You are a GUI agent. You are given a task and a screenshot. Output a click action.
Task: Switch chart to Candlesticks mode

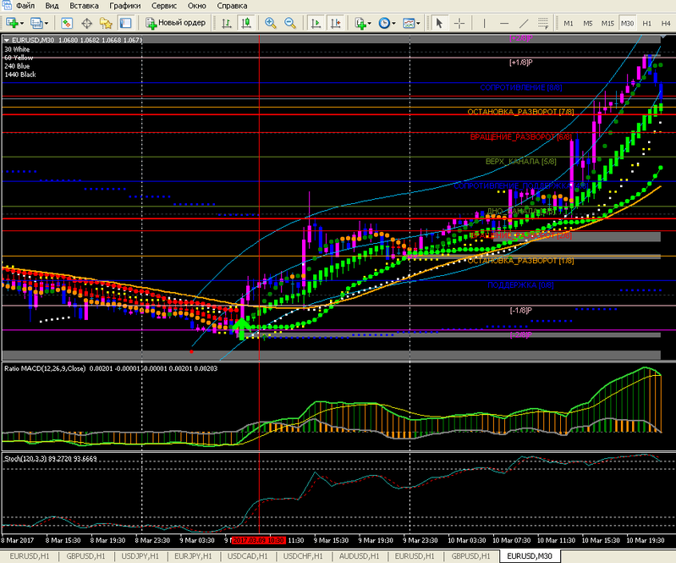tap(246, 23)
